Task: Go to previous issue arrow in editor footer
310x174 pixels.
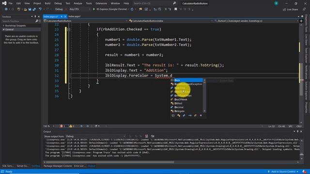Action: (x=82, y=126)
